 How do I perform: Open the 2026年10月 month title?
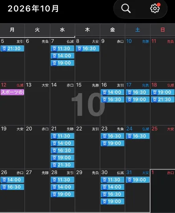click(33, 8)
